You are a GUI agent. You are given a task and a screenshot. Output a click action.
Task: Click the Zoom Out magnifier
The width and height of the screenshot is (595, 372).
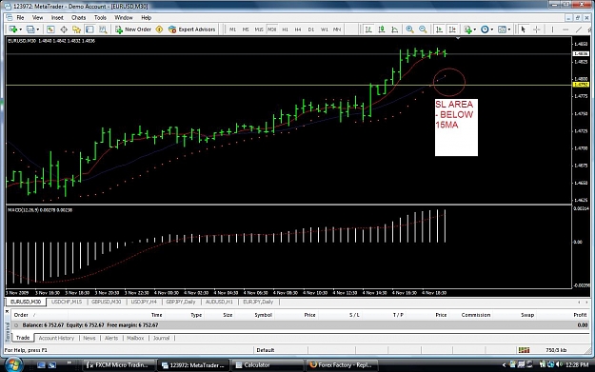coord(423,29)
